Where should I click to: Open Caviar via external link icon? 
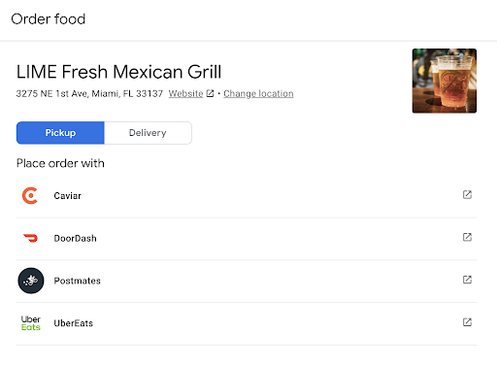pos(467,195)
